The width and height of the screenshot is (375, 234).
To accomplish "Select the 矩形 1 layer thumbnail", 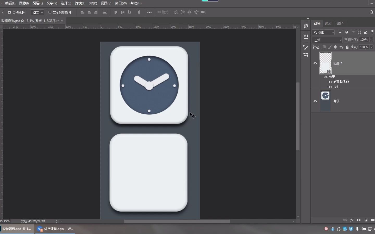I will point(326,63).
